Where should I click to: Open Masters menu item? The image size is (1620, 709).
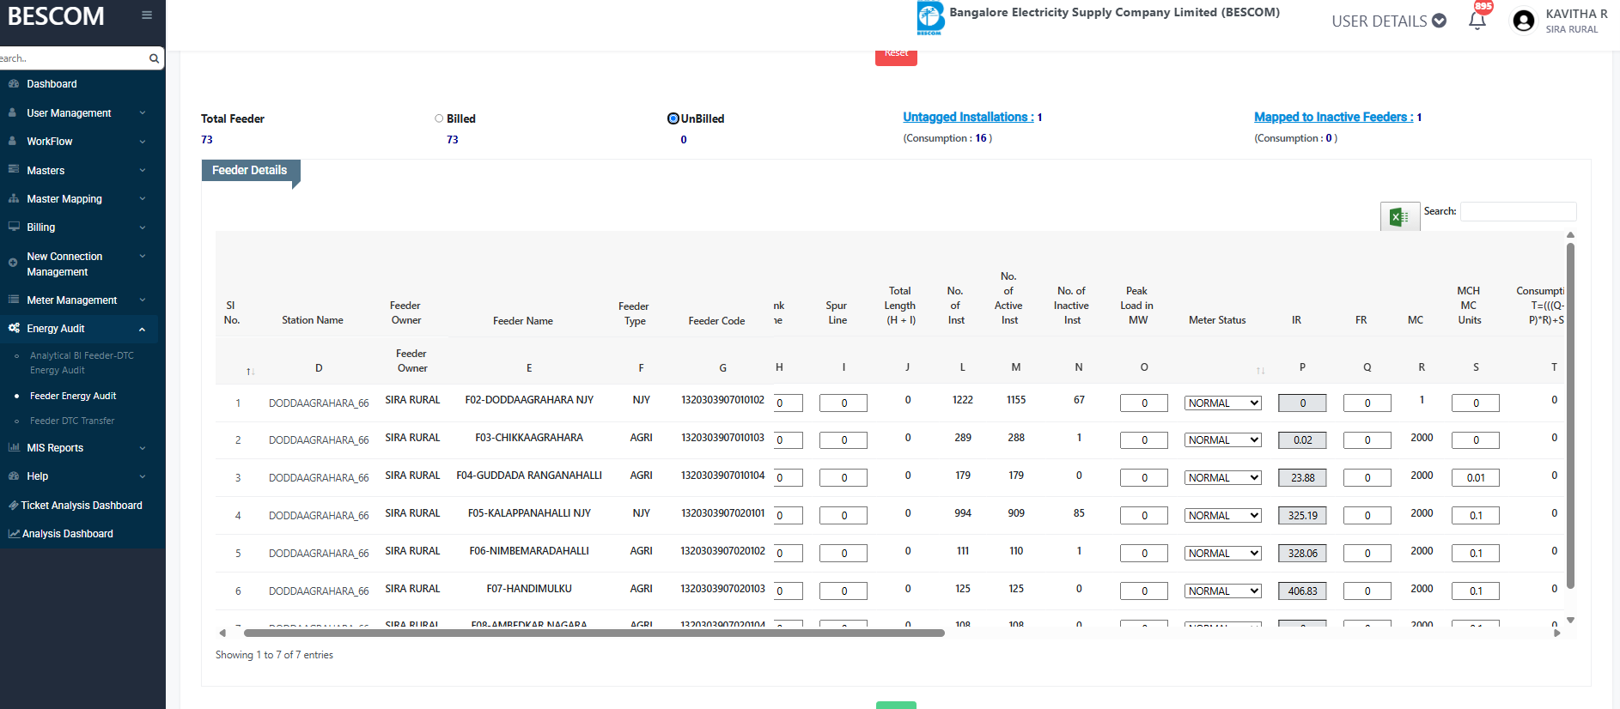tap(46, 171)
